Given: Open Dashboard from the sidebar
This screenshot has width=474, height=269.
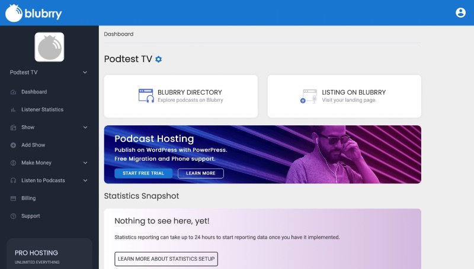Looking at the screenshot, I should click(x=34, y=92).
